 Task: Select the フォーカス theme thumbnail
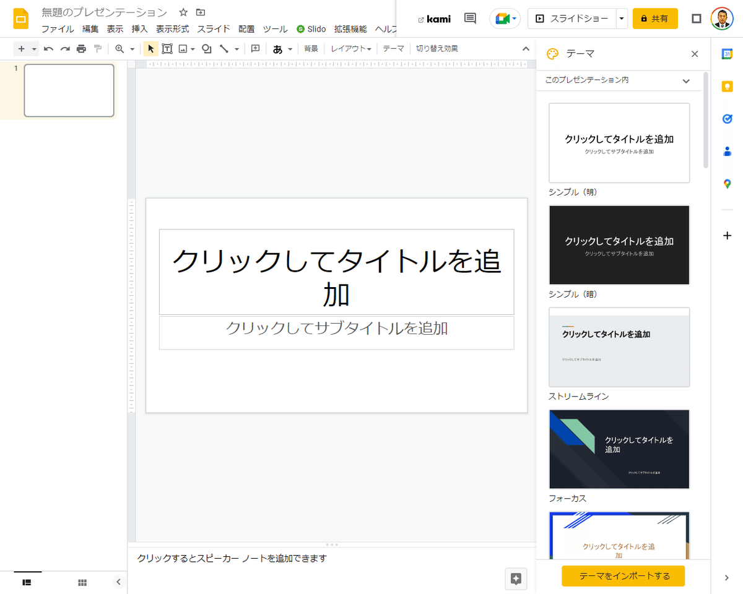[619, 449]
